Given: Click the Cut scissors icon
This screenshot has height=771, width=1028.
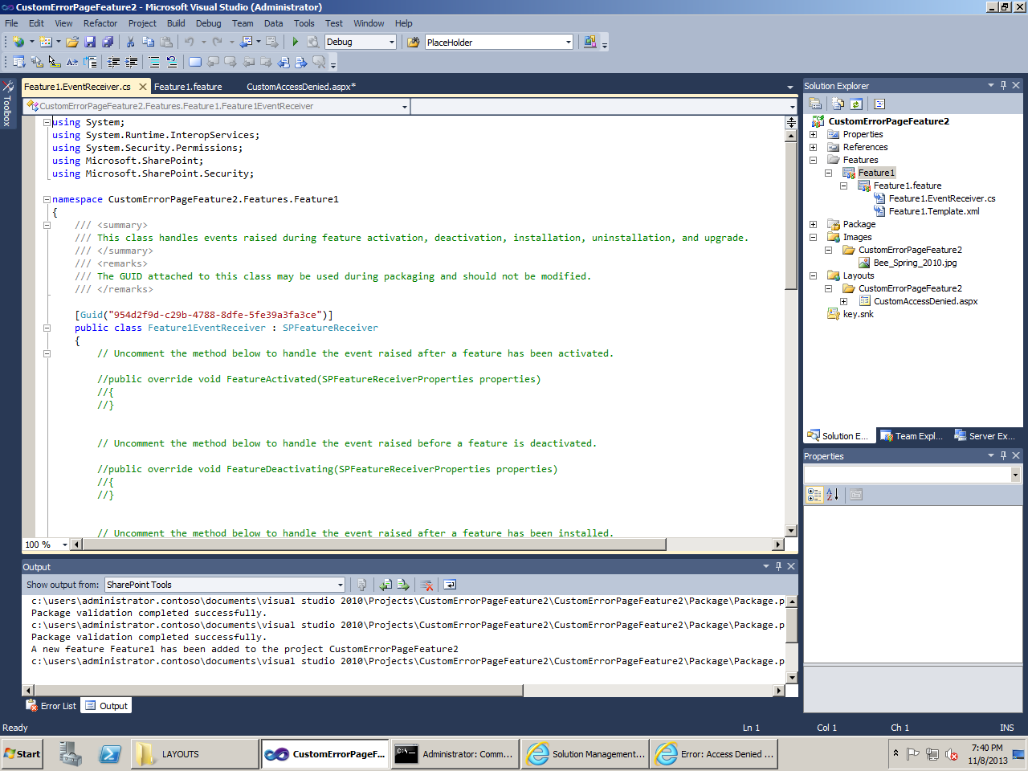Looking at the screenshot, I should click(x=131, y=42).
